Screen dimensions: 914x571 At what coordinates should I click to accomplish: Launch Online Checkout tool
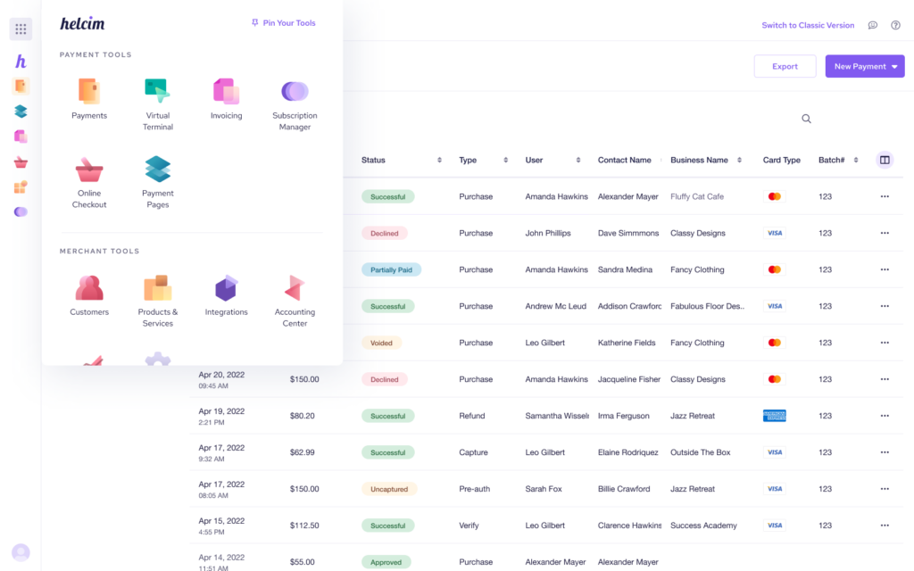click(x=89, y=182)
